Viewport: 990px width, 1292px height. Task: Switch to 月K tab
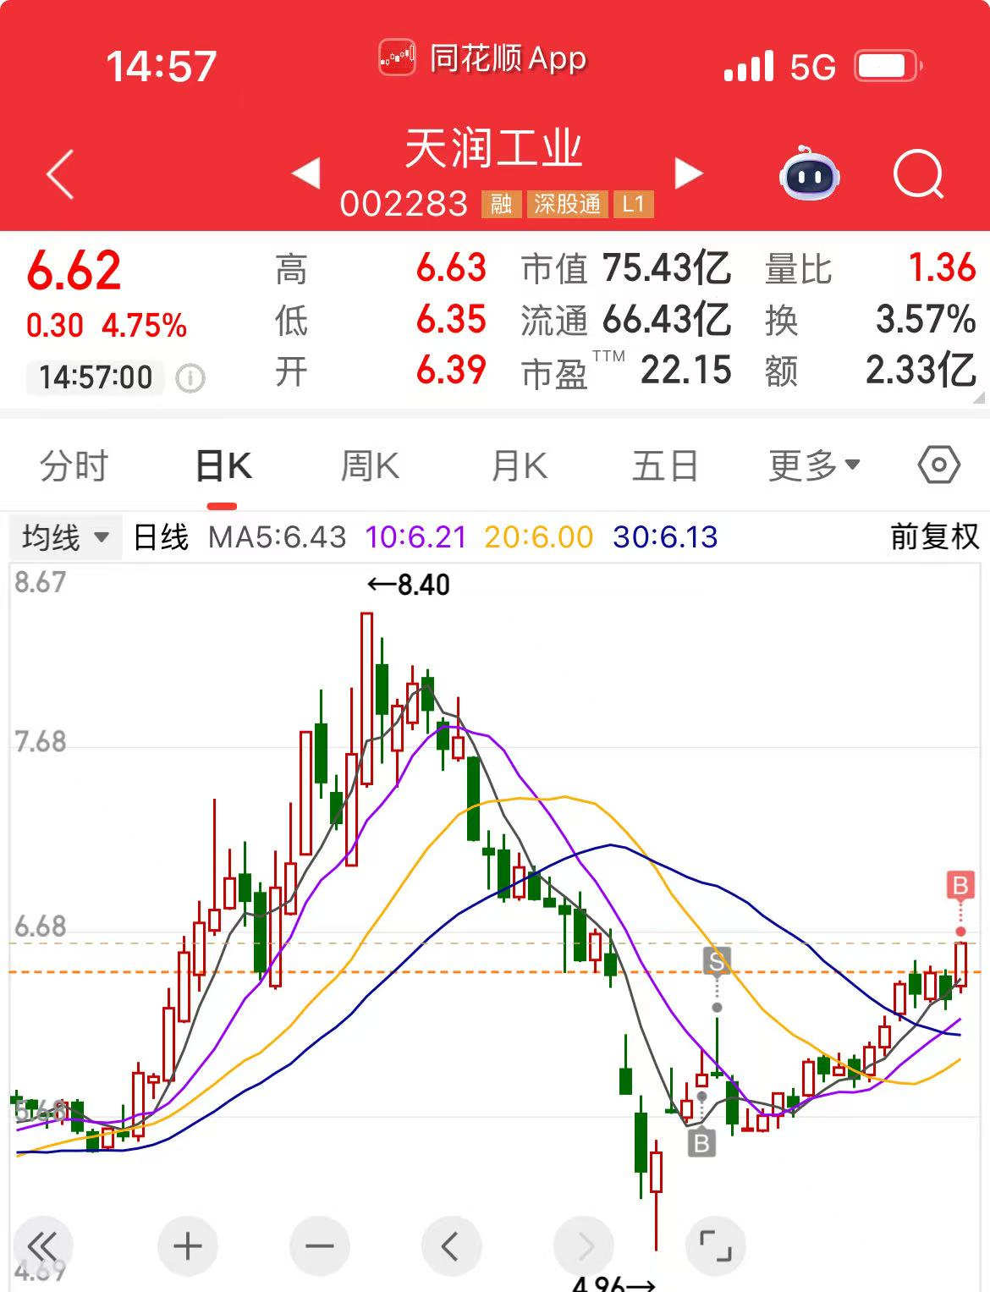tap(519, 465)
